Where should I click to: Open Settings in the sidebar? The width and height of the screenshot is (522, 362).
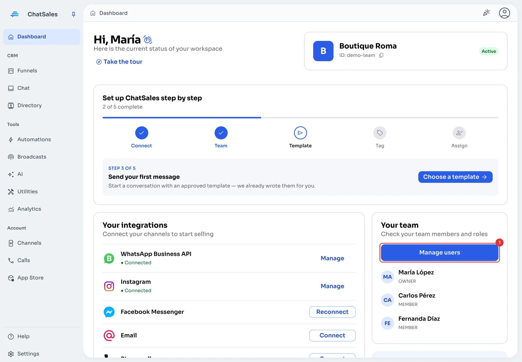coord(42,354)
